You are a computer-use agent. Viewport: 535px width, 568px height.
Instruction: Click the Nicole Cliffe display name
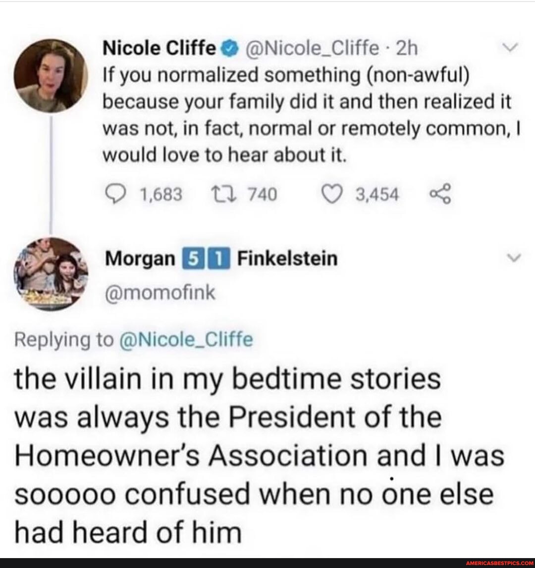pyautogui.click(x=159, y=49)
